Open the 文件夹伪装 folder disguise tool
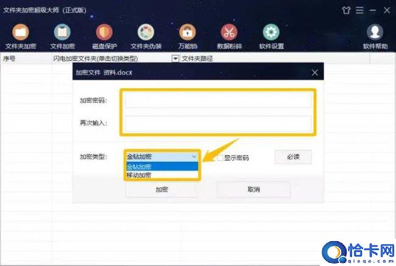 coord(146,37)
